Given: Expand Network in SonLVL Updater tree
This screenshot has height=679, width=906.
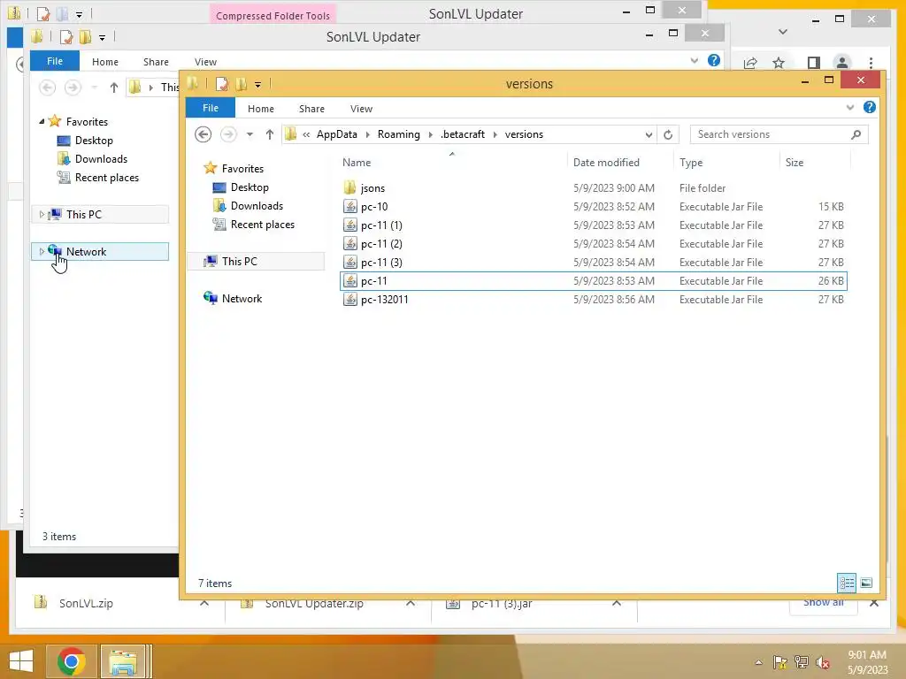Looking at the screenshot, I should click(x=42, y=251).
